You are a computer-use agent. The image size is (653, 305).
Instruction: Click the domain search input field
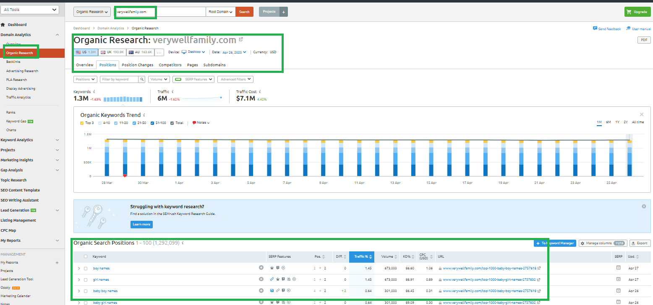coord(160,12)
